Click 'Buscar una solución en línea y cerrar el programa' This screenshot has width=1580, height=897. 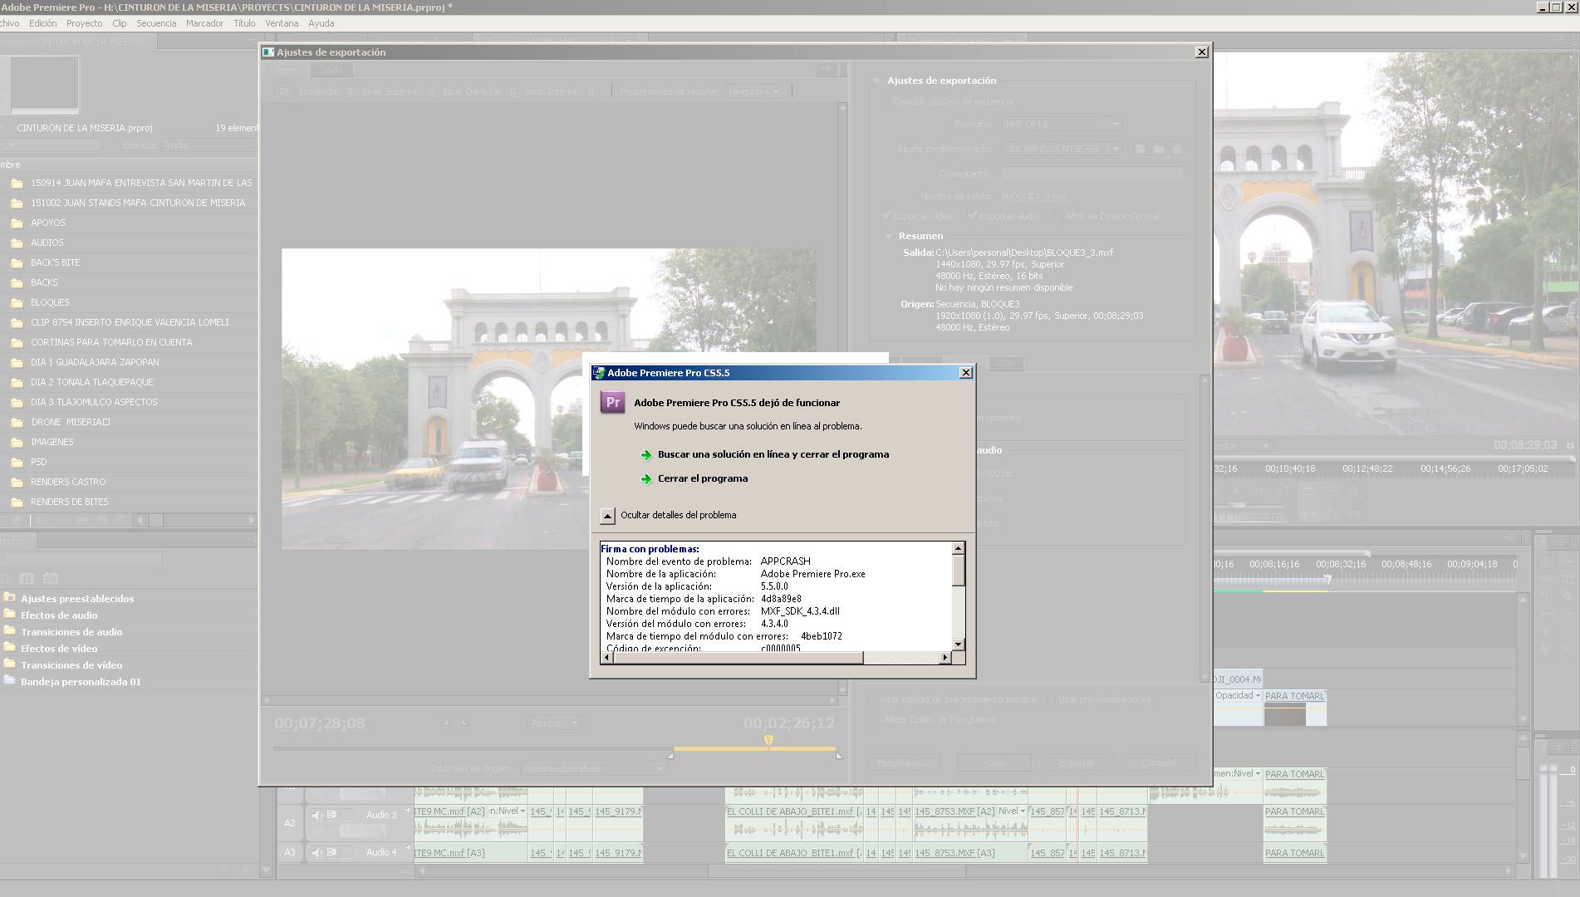point(773,455)
